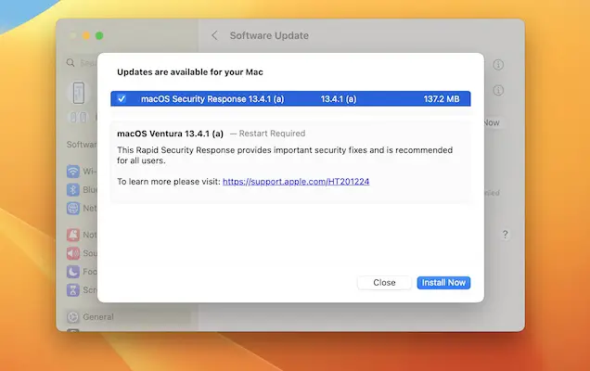Click the lower info icon behind the dialog

[x=498, y=91]
